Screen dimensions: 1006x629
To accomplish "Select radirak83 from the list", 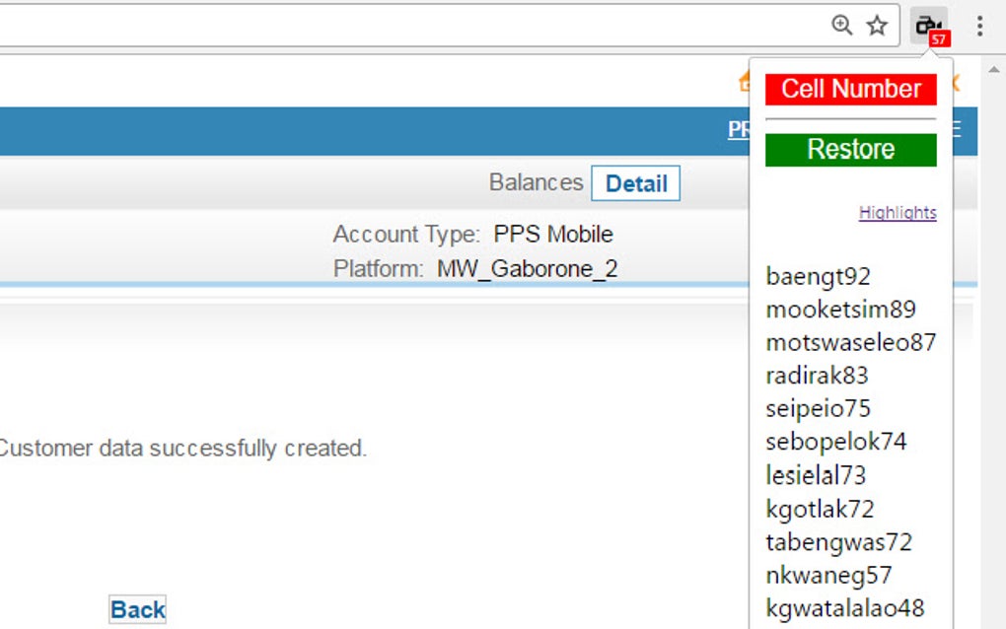I will 817,376.
